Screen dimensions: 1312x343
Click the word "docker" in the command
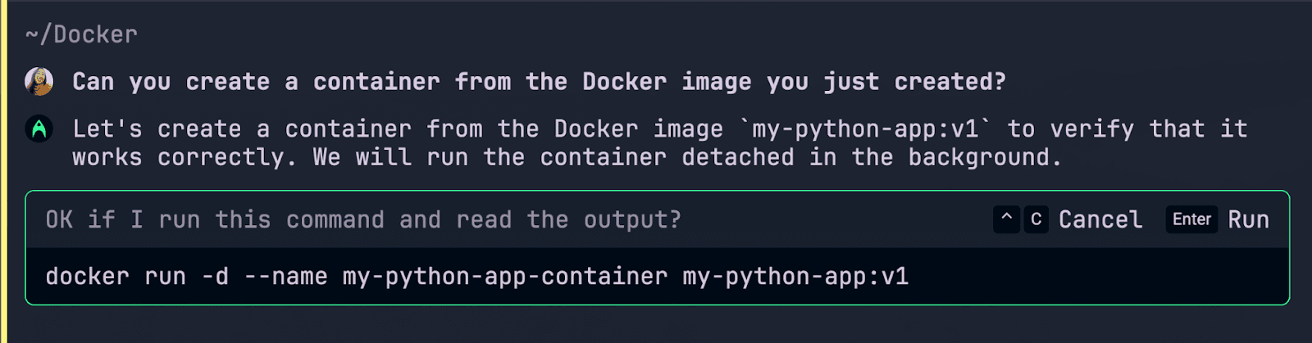(87, 277)
